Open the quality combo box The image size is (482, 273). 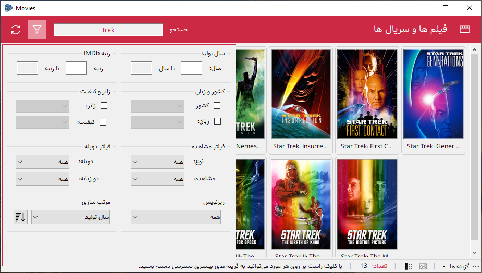pos(42,122)
